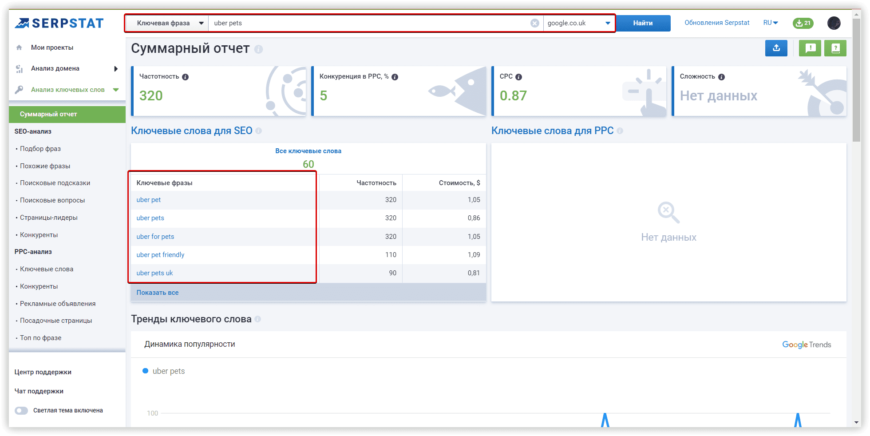Select Суммарный отчет in the sidebar
This screenshot has height=436, width=870.
pyautogui.click(x=67, y=114)
